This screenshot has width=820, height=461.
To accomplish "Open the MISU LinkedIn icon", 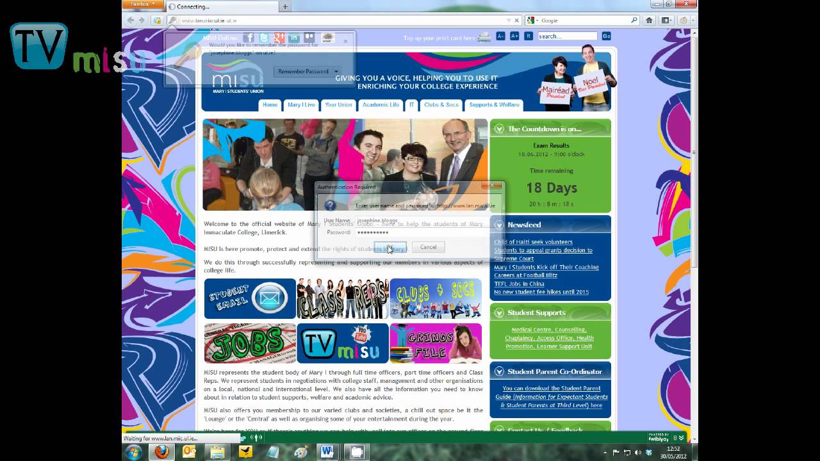I will pyautogui.click(x=294, y=38).
